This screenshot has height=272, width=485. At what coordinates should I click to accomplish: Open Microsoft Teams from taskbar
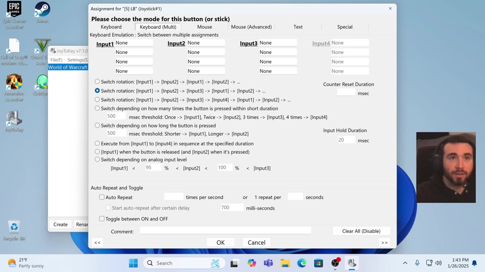coord(268,263)
